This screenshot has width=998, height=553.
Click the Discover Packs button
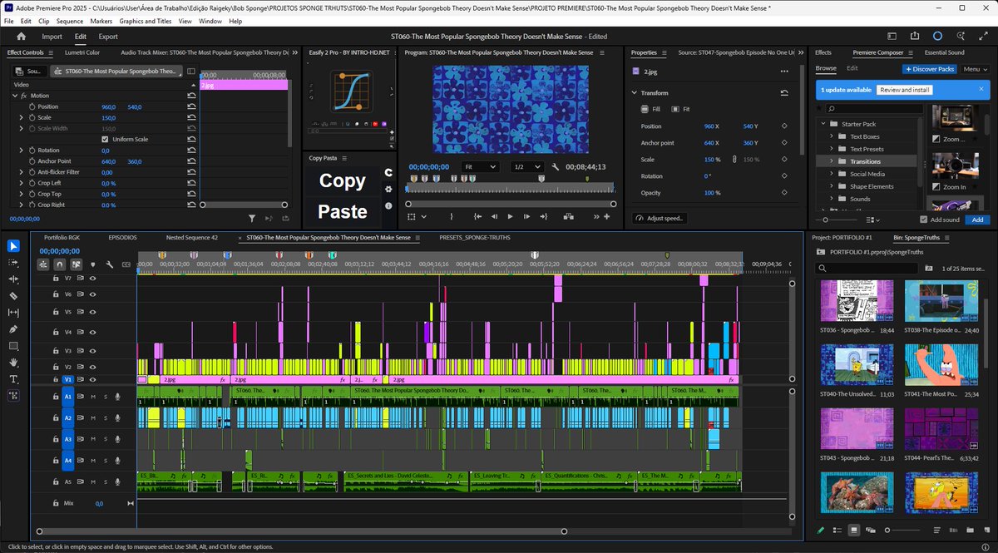[929, 69]
